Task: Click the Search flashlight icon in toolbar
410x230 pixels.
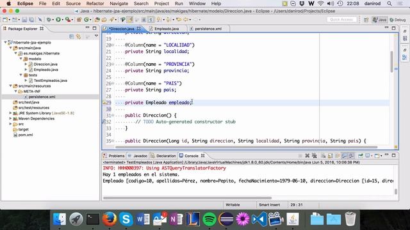Action: click(111, 20)
